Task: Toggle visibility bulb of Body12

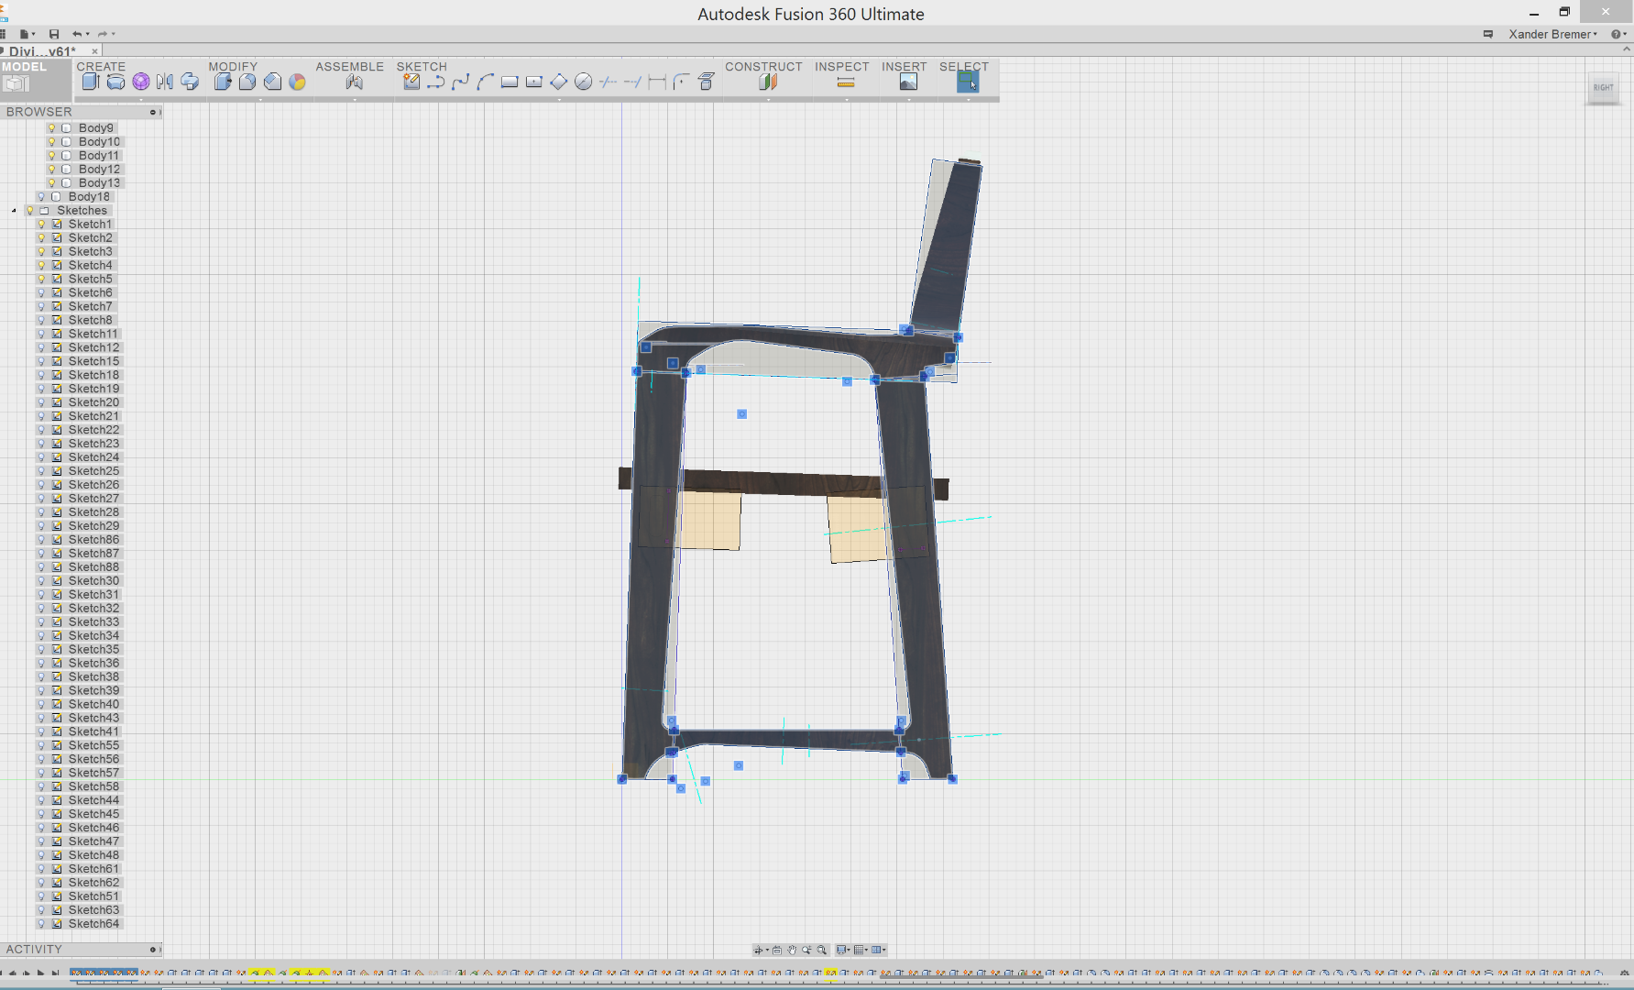Action: [52, 170]
